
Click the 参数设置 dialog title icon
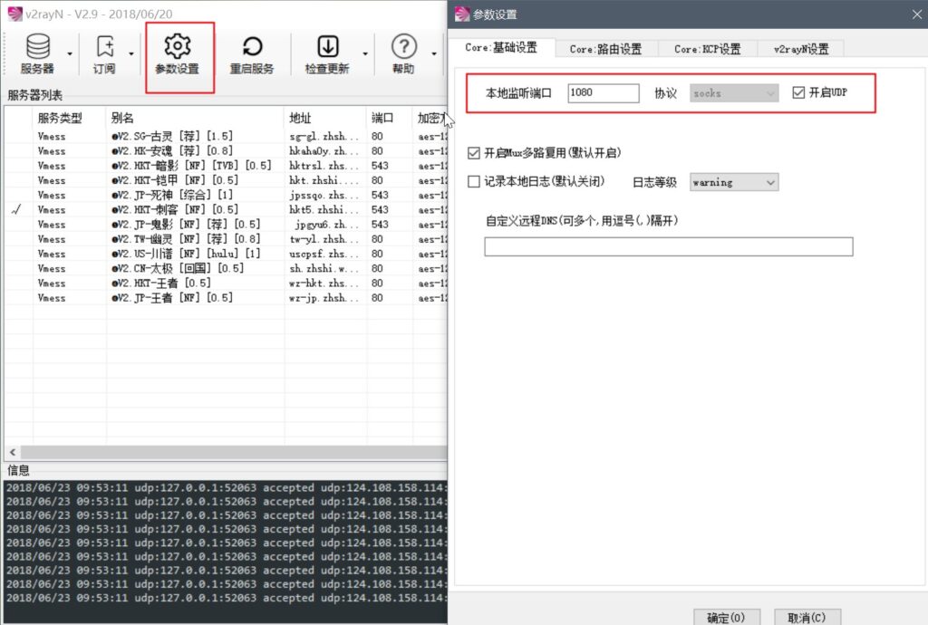click(462, 14)
